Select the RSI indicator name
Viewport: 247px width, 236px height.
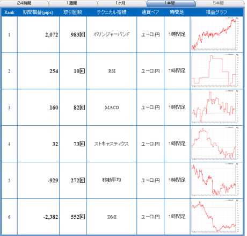(112, 71)
